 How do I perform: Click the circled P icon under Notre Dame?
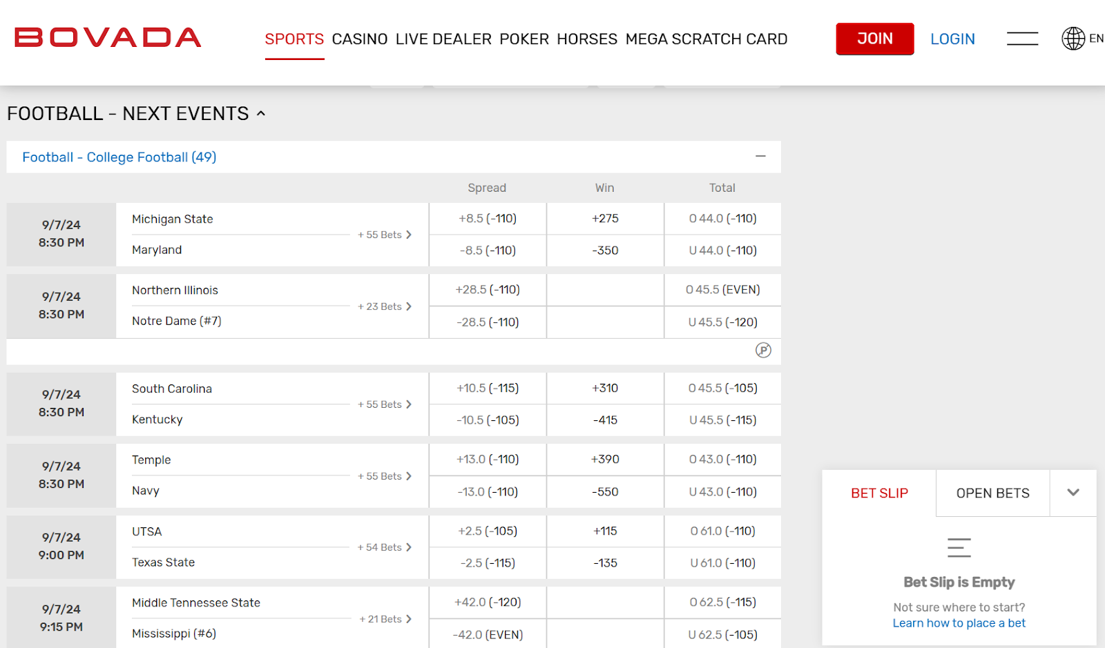763,351
